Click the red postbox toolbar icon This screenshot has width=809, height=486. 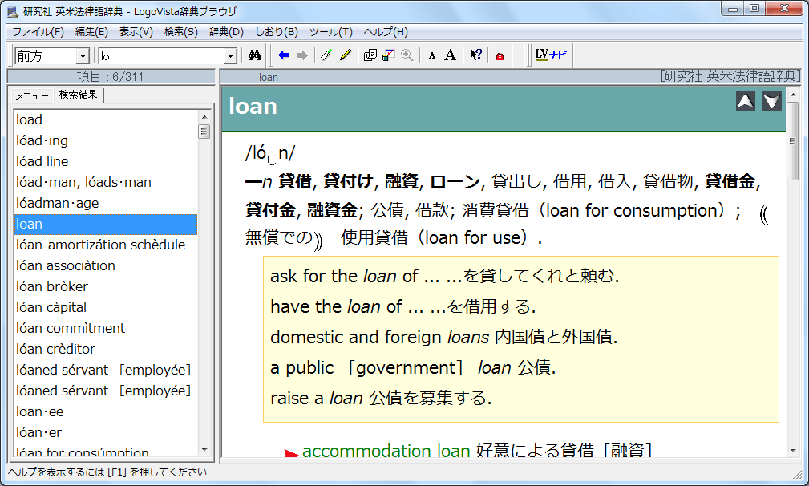(x=500, y=56)
